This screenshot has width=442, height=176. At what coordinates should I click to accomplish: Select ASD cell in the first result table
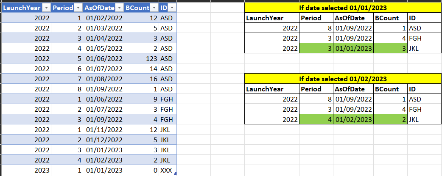(425, 28)
